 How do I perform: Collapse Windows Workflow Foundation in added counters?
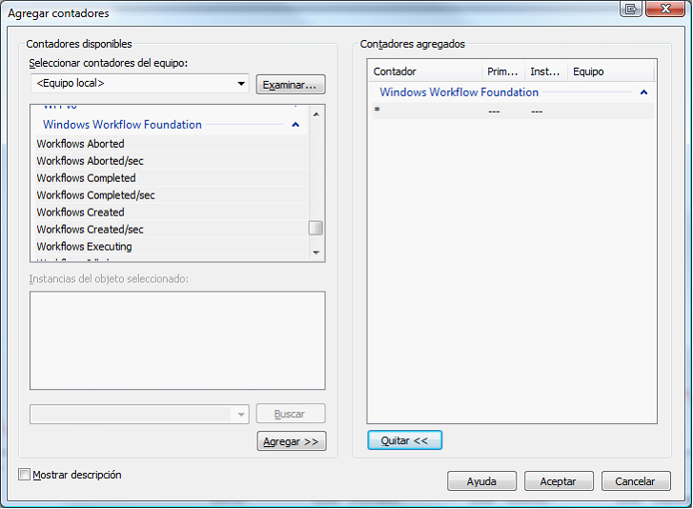point(644,92)
